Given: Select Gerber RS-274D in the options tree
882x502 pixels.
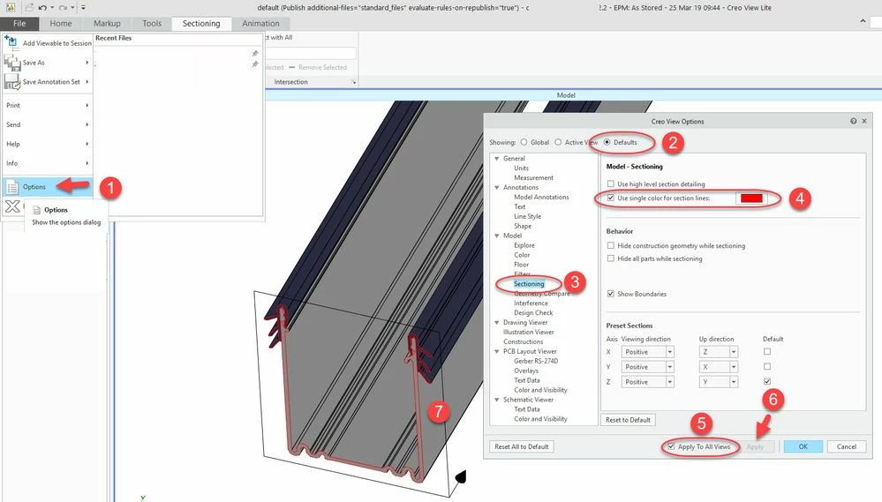Looking at the screenshot, I should pos(536,361).
